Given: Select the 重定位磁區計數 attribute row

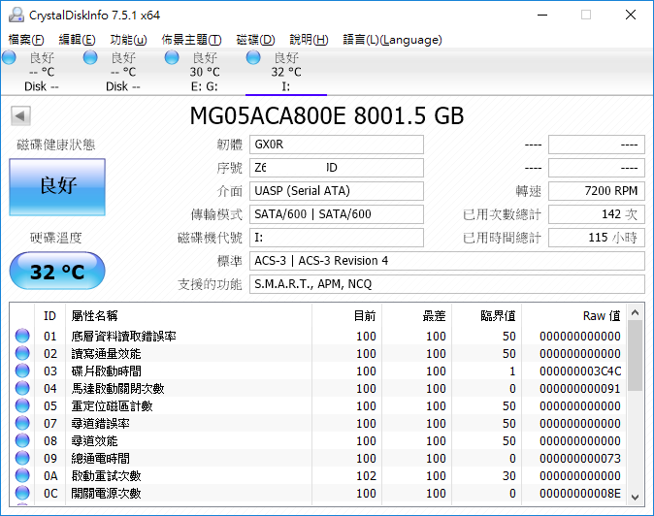Looking at the screenshot, I should [x=318, y=406].
